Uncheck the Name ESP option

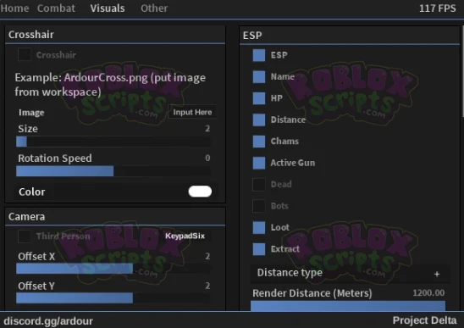click(x=259, y=77)
